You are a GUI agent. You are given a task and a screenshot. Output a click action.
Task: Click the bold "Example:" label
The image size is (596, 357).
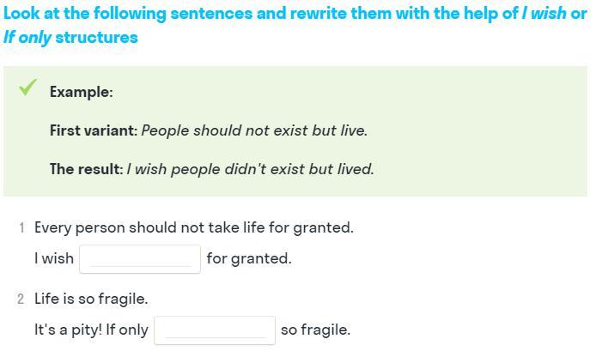tap(81, 92)
